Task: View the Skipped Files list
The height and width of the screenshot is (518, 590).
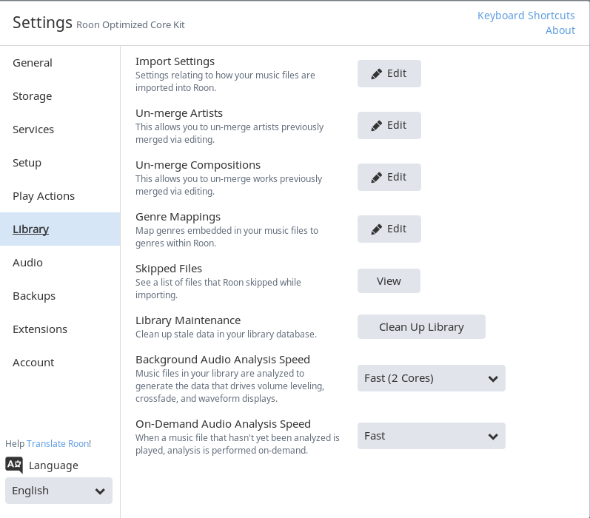Action: point(389,281)
